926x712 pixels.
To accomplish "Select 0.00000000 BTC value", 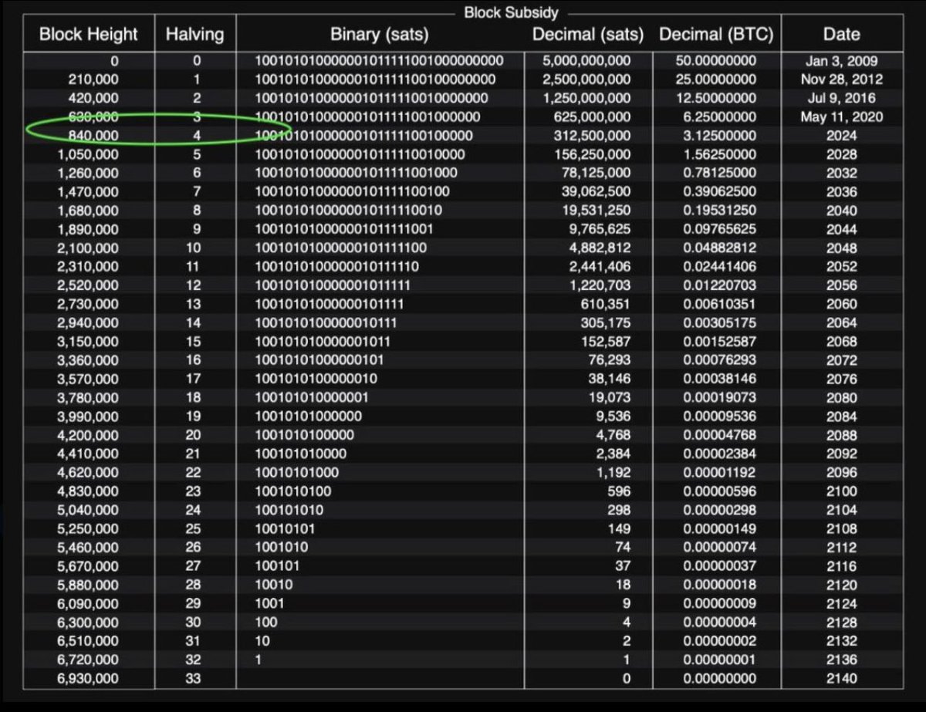I will click(720, 679).
